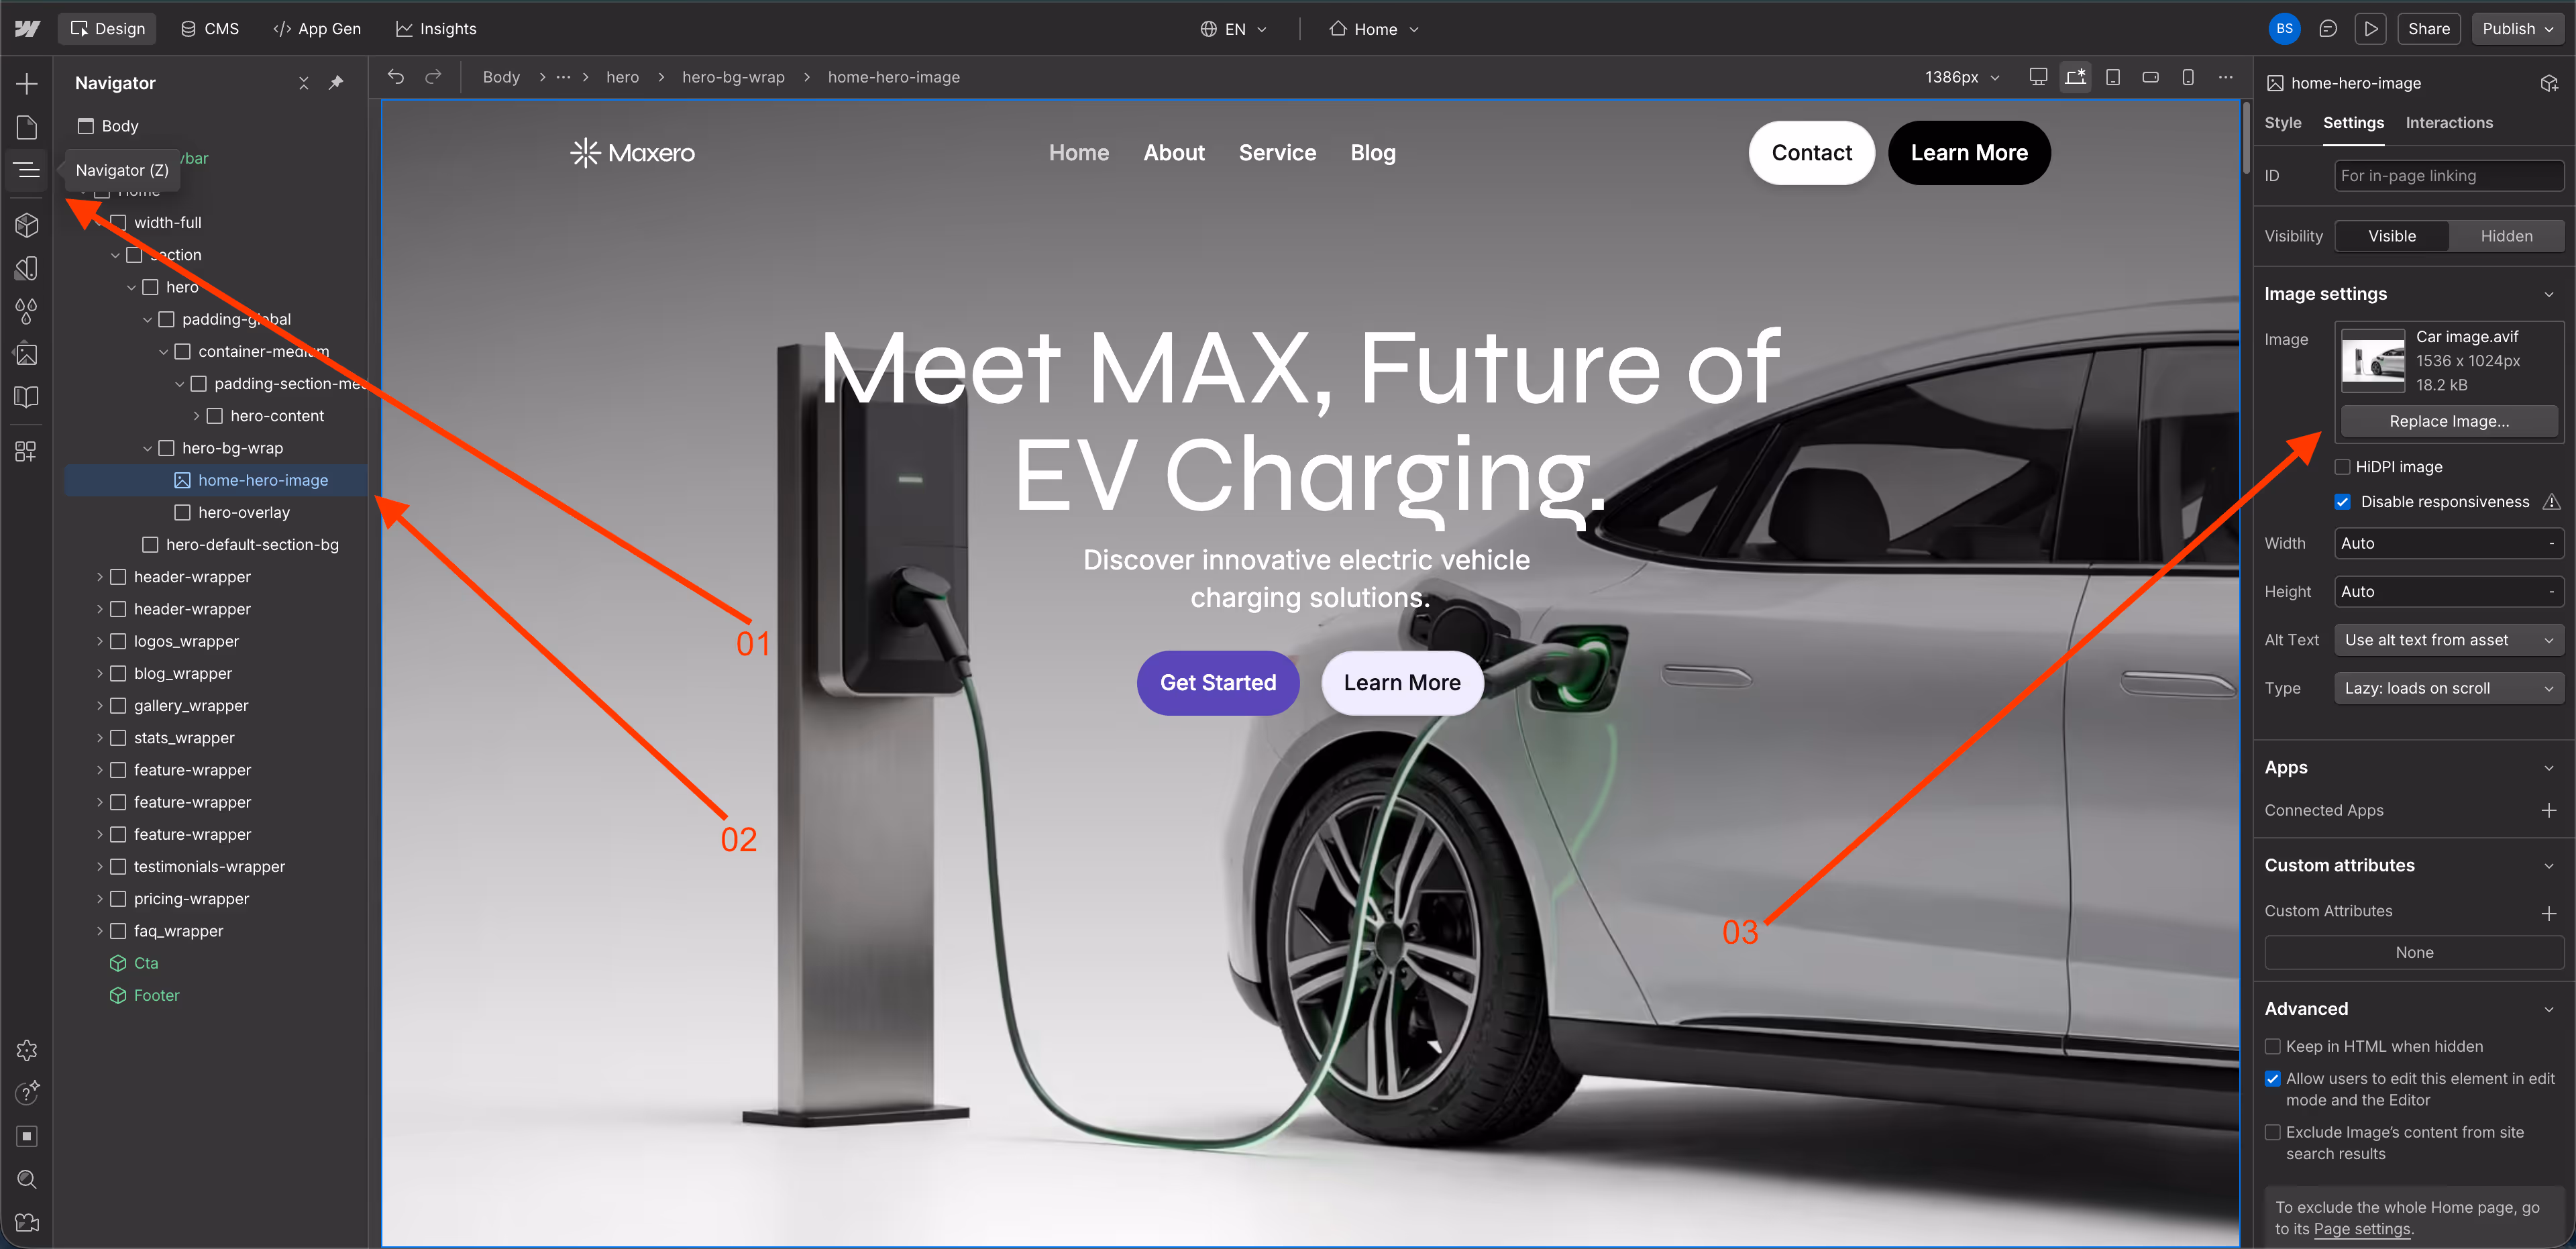
Task: Select the mobile portrait breakpoint icon
Action: [x=2187, y=77]
